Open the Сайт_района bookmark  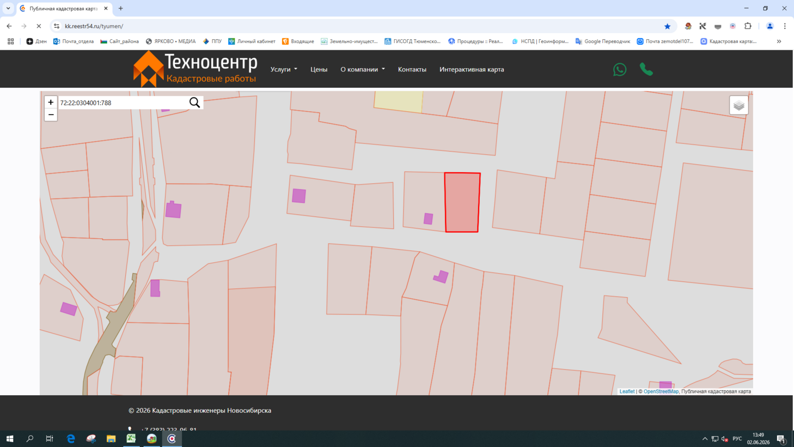point(119,41)
